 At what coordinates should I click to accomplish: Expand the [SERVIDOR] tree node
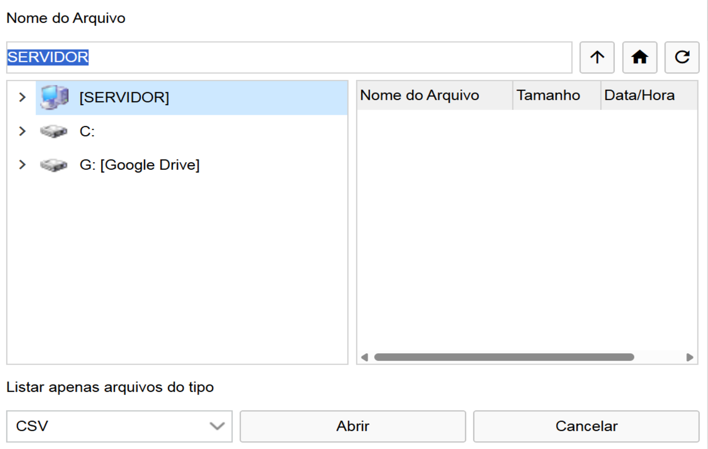coord(22,97)
